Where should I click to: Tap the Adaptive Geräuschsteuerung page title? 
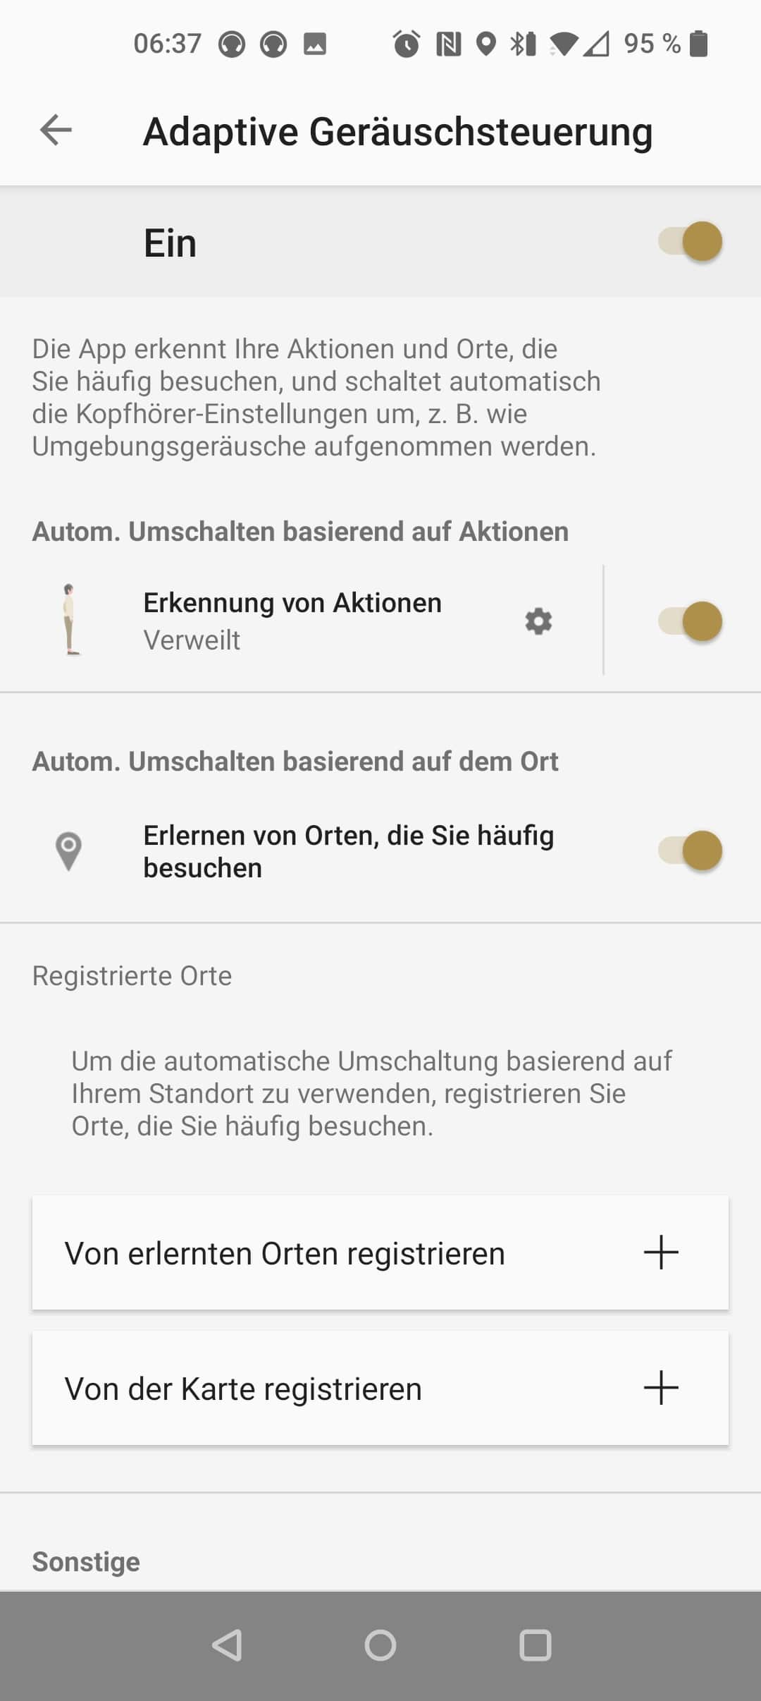tap(397, 132)
